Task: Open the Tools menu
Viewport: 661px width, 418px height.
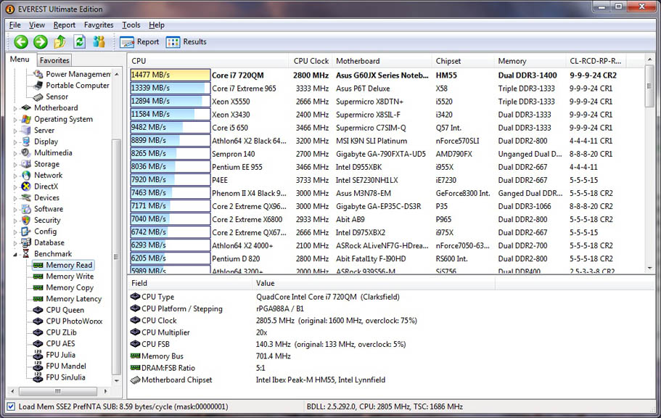Action: click(x=131, y=25)
